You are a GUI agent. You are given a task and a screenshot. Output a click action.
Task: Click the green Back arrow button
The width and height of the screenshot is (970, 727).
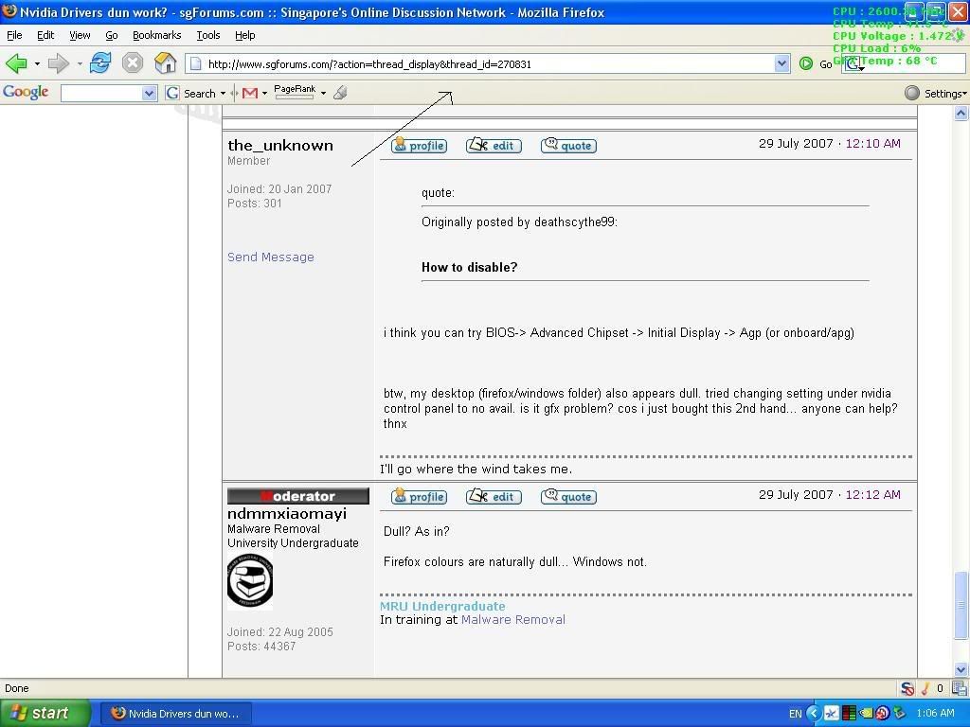[x=16, y=63]
